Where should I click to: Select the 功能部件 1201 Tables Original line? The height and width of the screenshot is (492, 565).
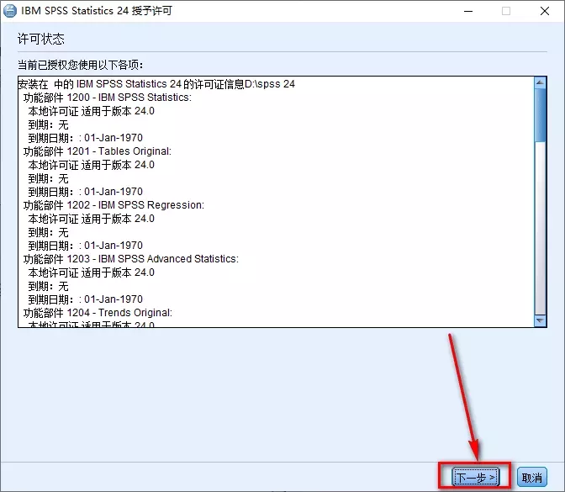(97, 151)
